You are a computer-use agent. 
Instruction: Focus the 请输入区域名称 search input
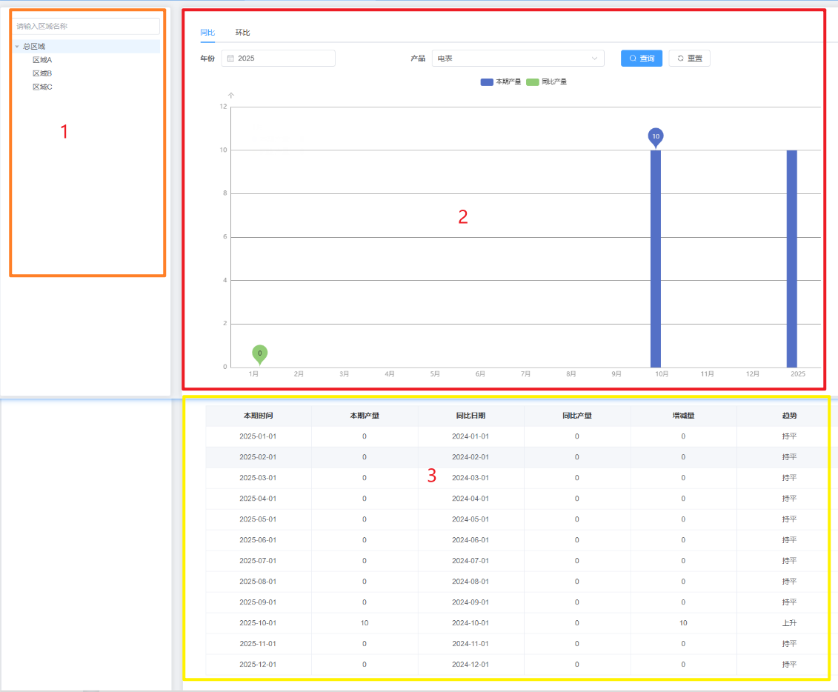coord(86,26)
